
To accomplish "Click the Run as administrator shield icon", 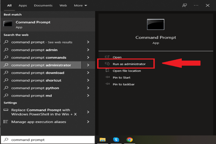I will 107,64.
